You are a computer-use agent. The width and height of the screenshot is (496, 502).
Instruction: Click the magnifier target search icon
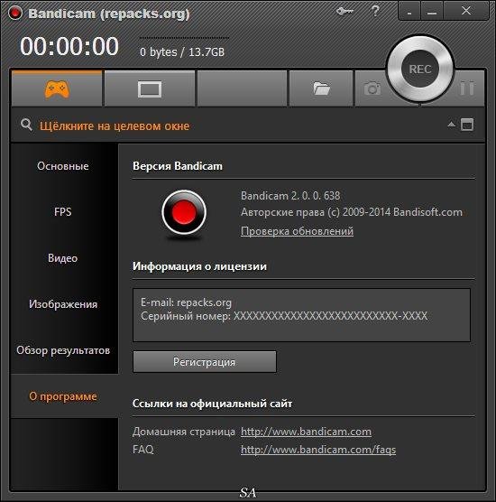(26, 125)
